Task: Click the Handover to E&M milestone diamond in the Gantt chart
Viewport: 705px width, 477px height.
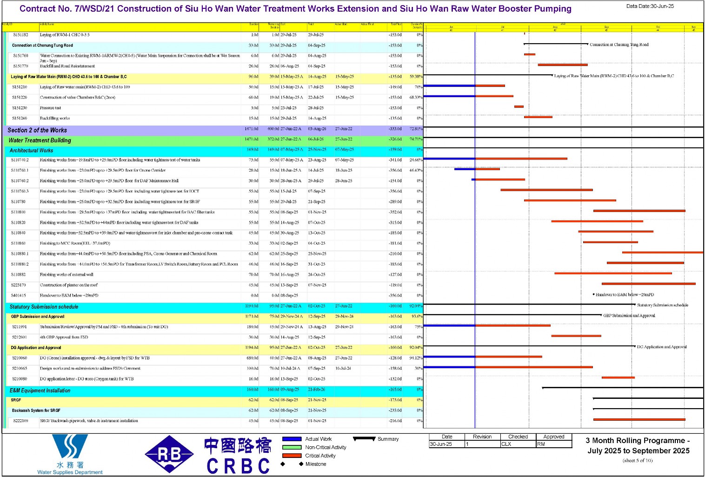Action: 594,294
